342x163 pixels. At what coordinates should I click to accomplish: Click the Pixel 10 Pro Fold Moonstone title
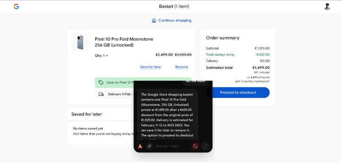[x=124, y=42]
